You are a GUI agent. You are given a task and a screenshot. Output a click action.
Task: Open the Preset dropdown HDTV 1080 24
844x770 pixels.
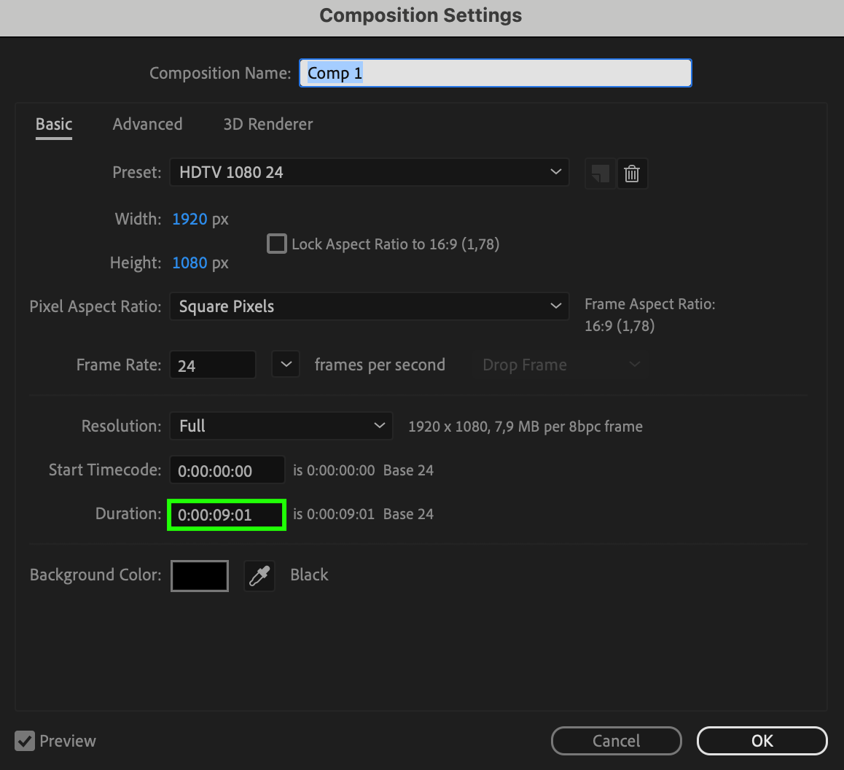tap(369, 173)
